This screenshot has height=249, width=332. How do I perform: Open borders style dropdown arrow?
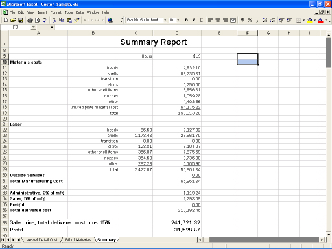(x=303, y=20)
